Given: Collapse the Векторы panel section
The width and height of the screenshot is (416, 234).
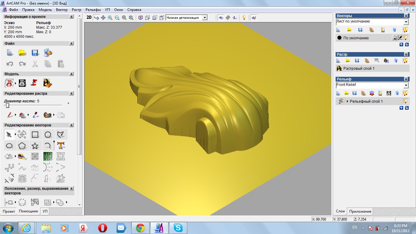Looking at the screenshot, I should click(406, 16).
